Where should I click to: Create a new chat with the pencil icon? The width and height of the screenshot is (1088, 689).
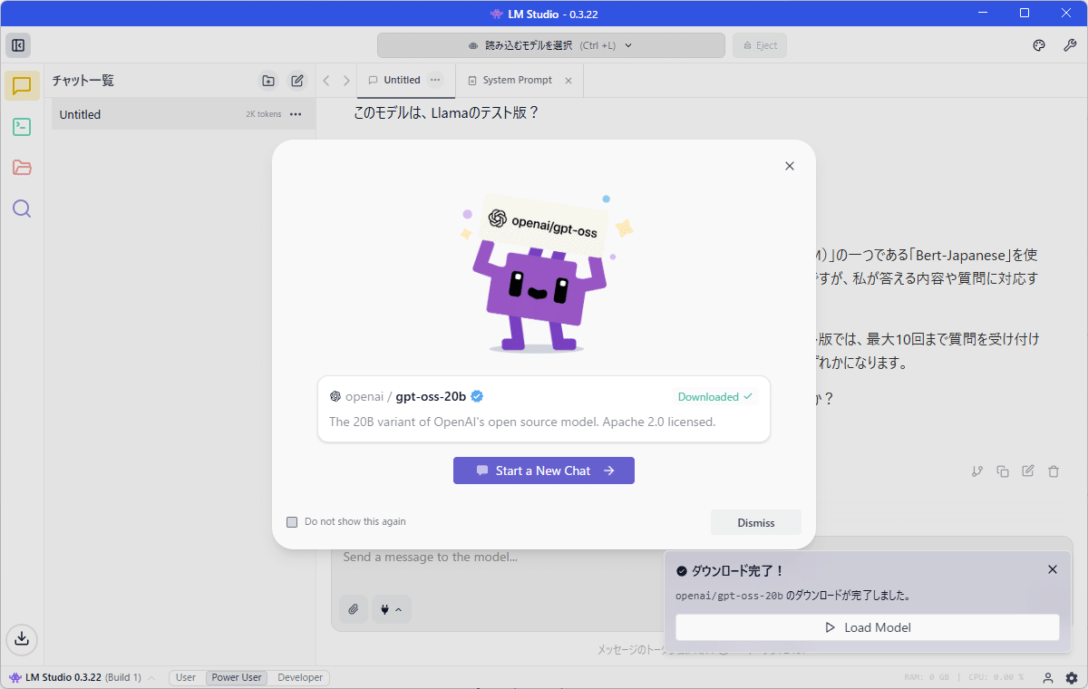click(297, 81)
